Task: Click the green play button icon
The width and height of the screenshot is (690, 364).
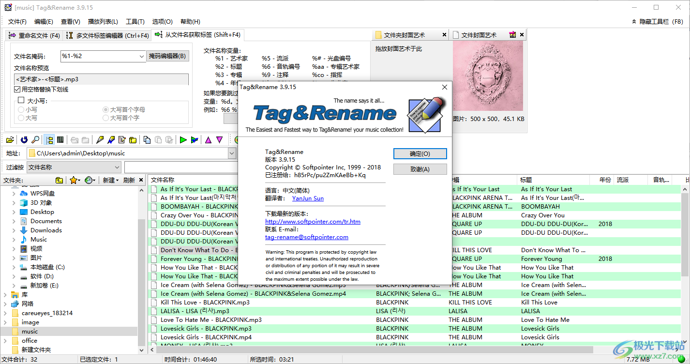Action: [x=183, y=140]
